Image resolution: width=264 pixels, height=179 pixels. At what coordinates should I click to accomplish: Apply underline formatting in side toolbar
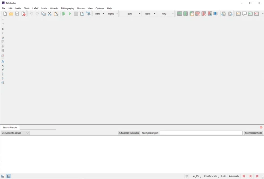[x=3, y=38]
